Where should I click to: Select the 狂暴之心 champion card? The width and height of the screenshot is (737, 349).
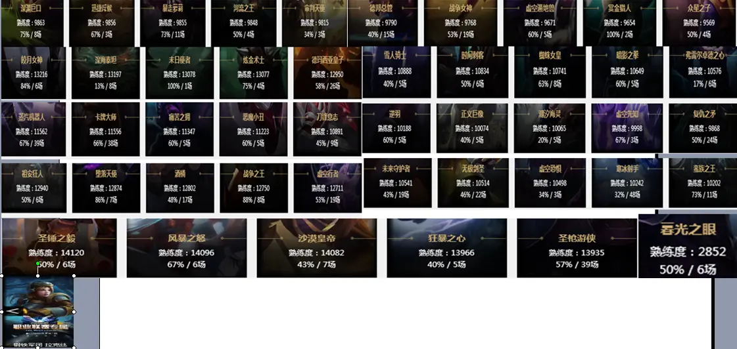pyautogui.click(x=446, y=248)
